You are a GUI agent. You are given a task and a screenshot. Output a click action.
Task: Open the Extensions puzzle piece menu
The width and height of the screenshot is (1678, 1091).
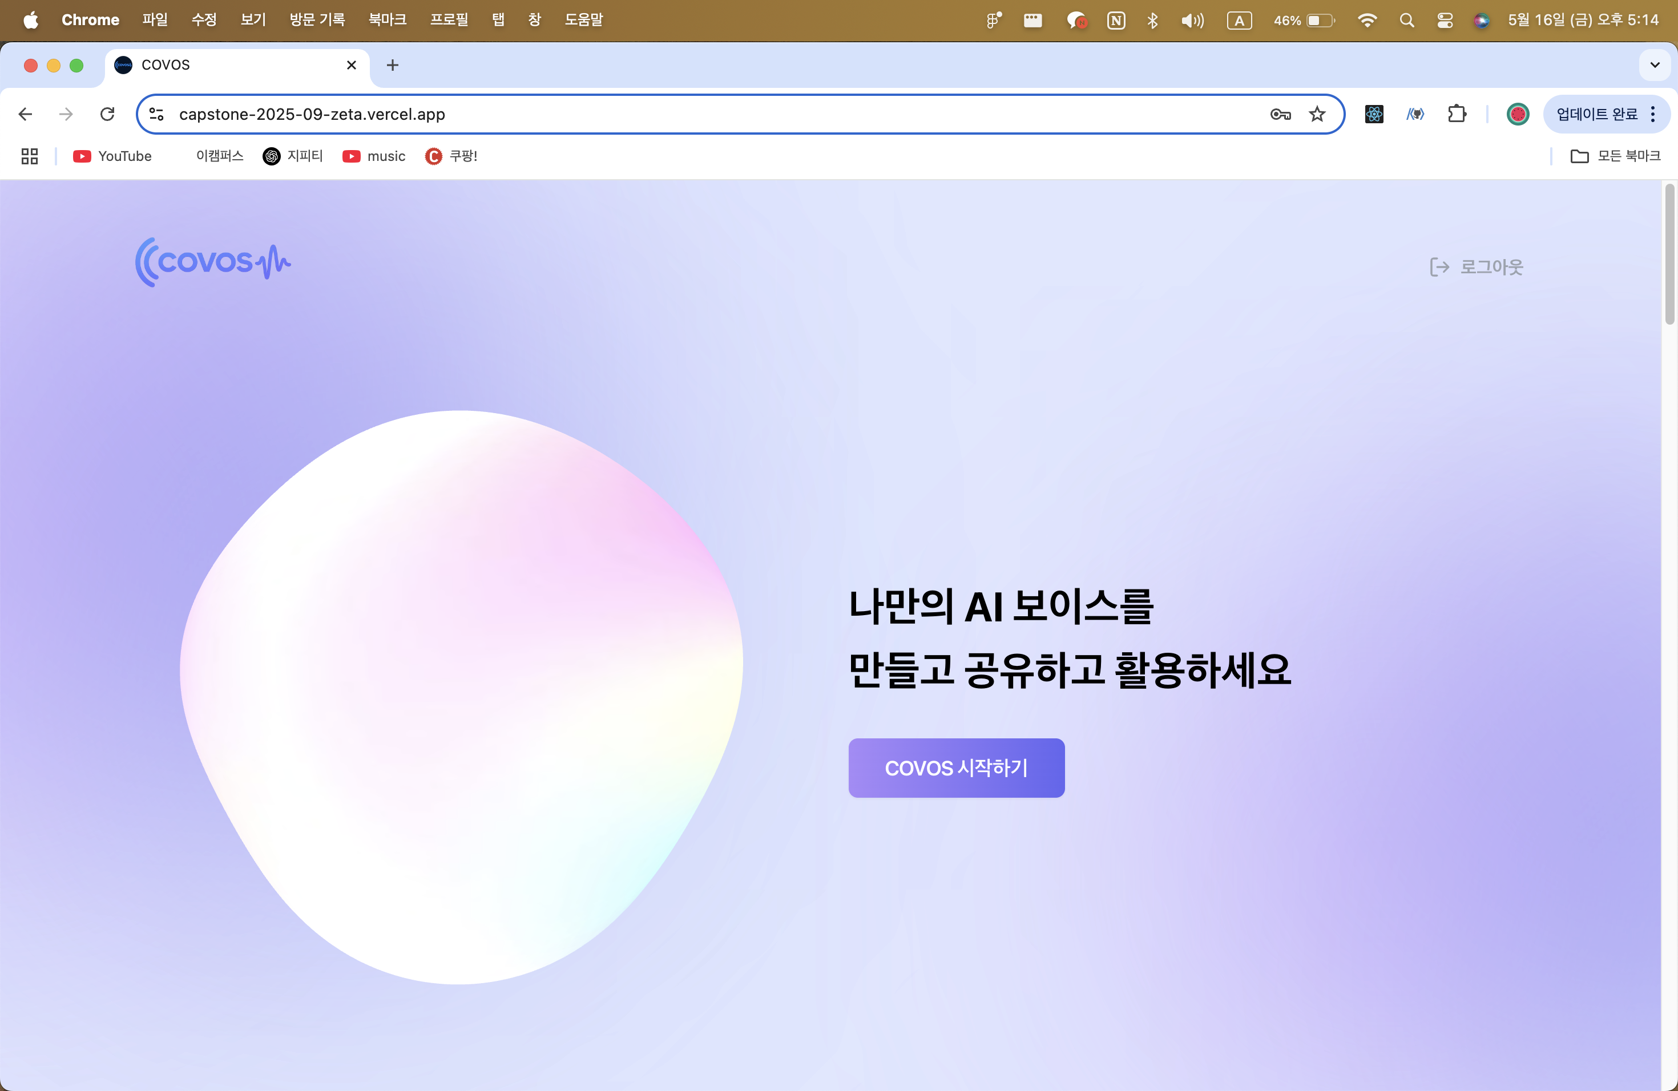[1457, 114]
